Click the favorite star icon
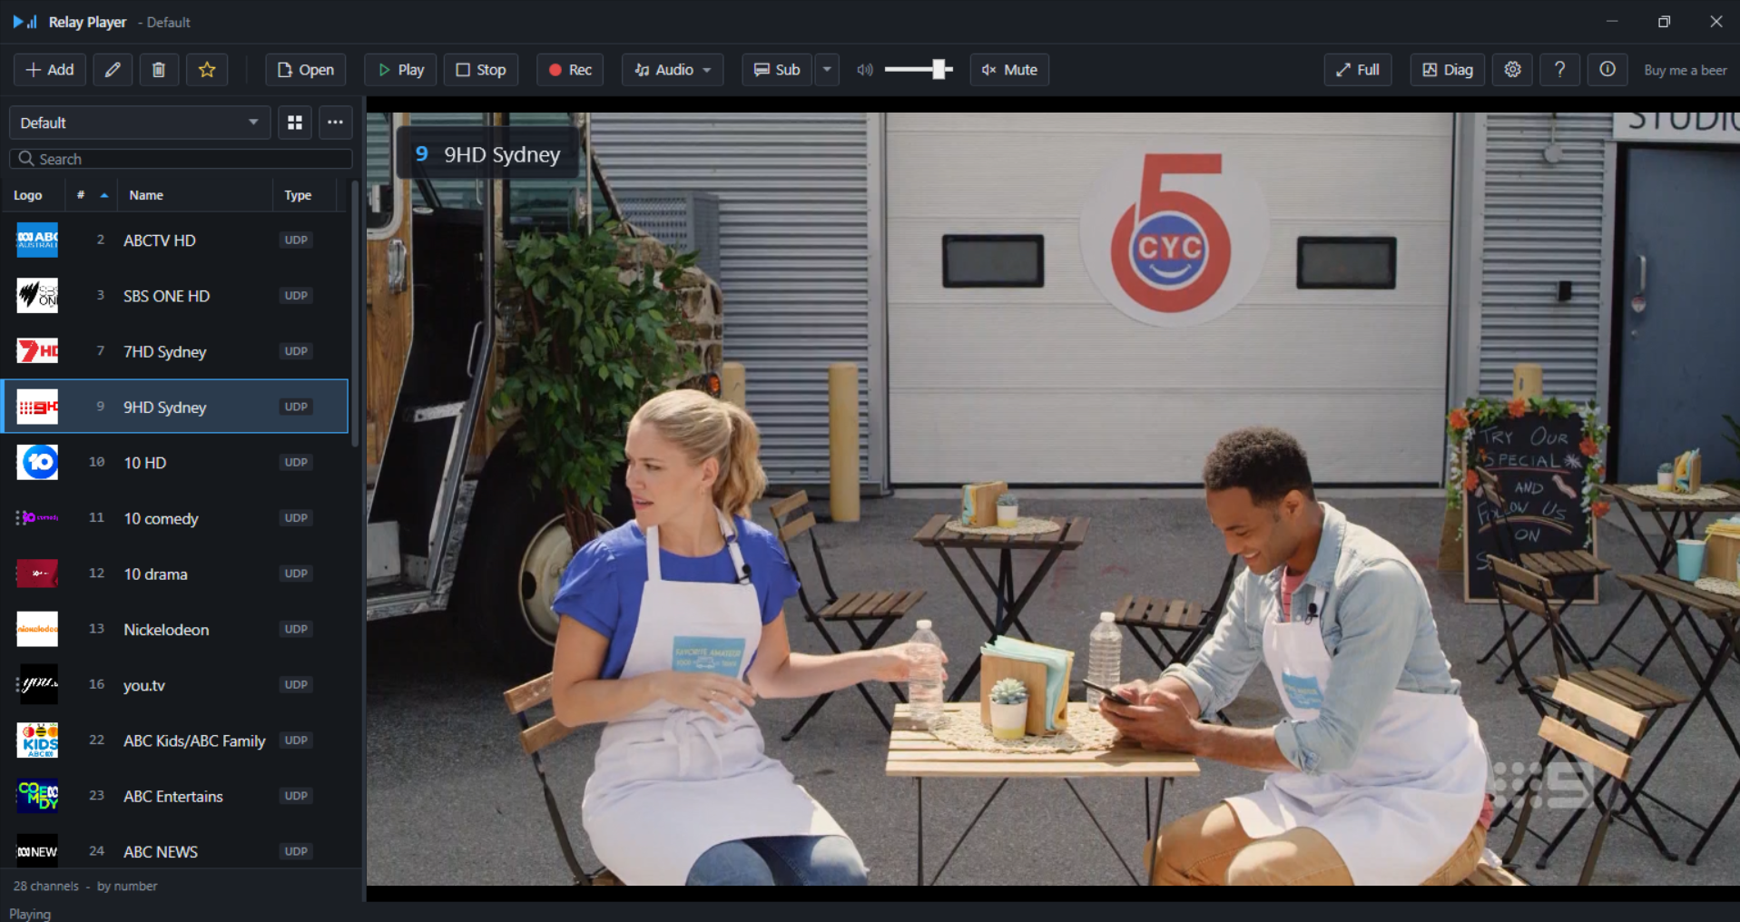This screenshot has height=922, width=1740. point(207,70)
